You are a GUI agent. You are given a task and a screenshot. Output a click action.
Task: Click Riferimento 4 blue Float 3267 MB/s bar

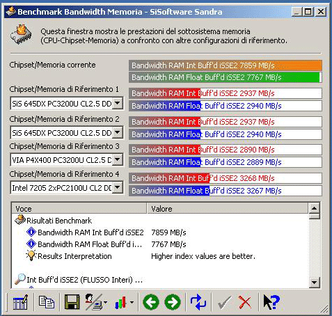pos(226,191)
